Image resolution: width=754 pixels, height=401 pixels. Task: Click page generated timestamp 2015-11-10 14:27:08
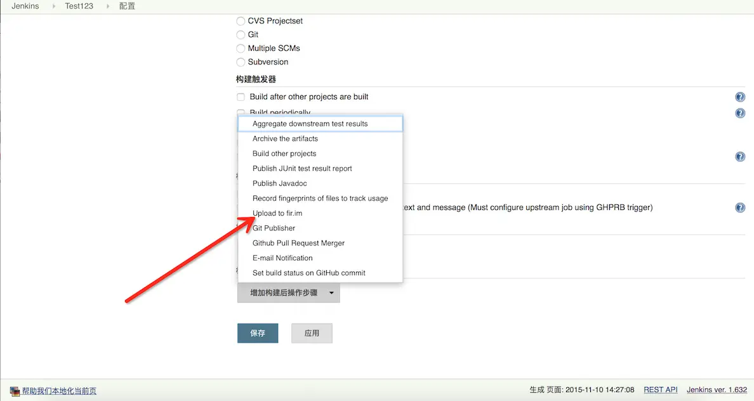(600, 390)
